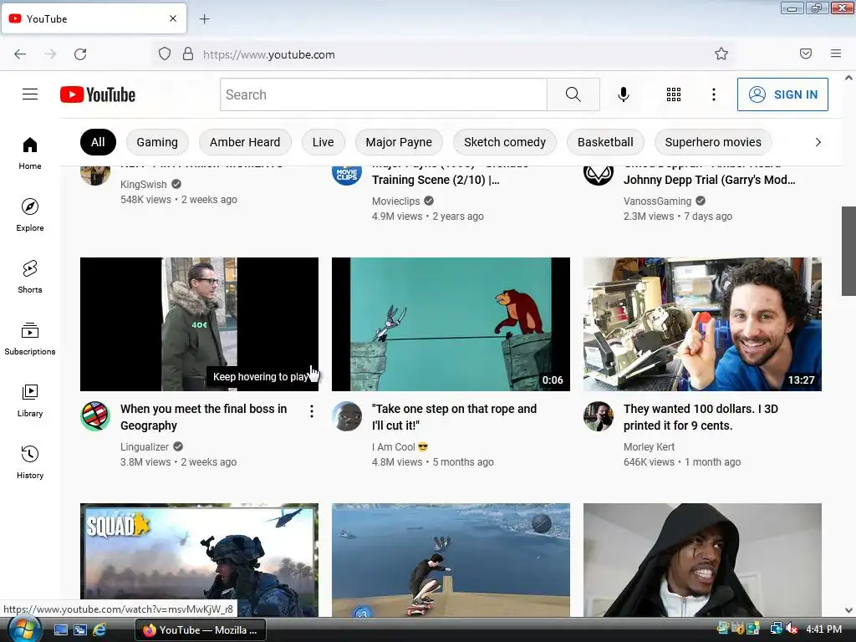The width and height of the screenshot is (856, 642).
Task: Select the All category chip
Action: [99, 142]
